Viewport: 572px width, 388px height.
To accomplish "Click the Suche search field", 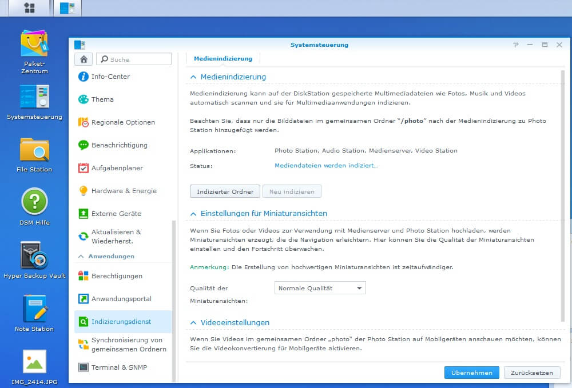I will [x=134, y=59].
